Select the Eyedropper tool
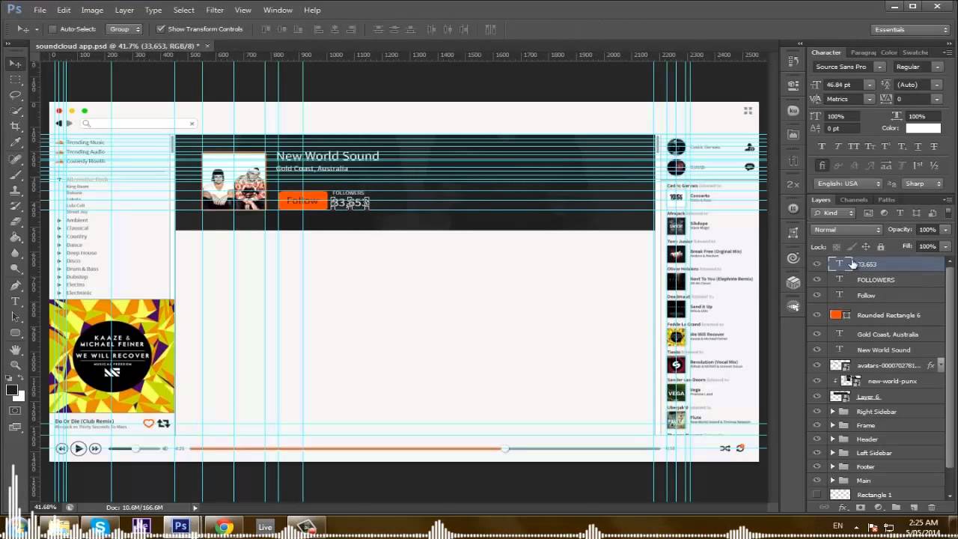The image size is (958, 539). click(x=15, y=142)
